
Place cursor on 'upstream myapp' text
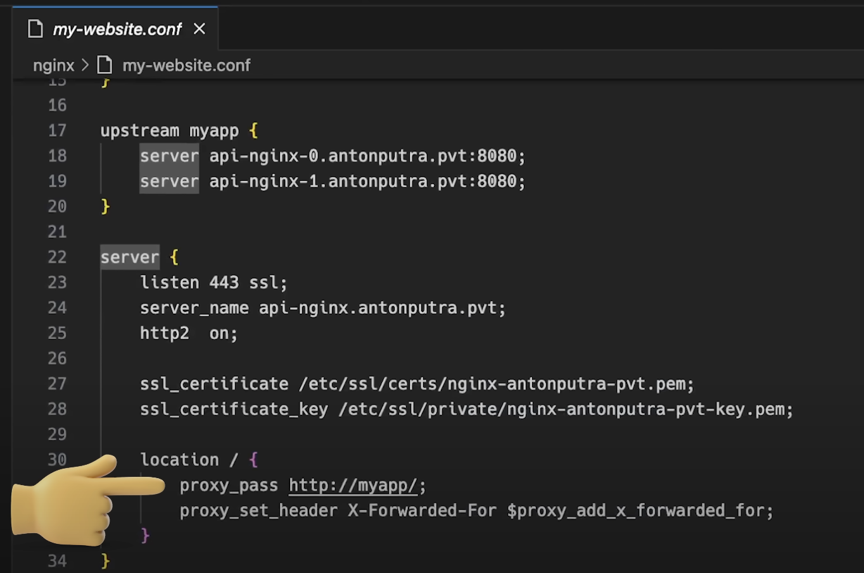[169, 131]
